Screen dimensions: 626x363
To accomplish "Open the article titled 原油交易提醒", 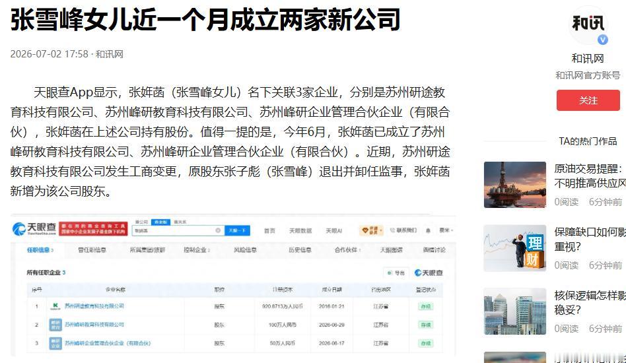I will [x=590, y=176].
